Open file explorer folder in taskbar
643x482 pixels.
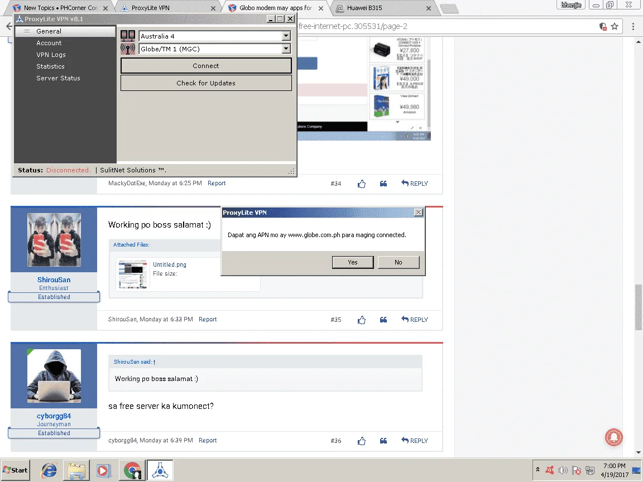[x=76, y=470]
